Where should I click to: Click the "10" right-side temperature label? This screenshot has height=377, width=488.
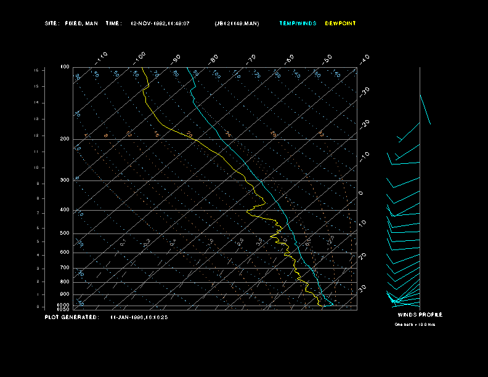click(x=362, y=224)
